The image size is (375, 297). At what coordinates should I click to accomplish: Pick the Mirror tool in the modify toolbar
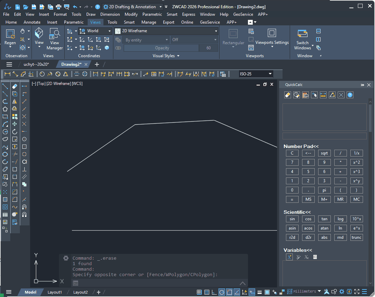point(15,101)
